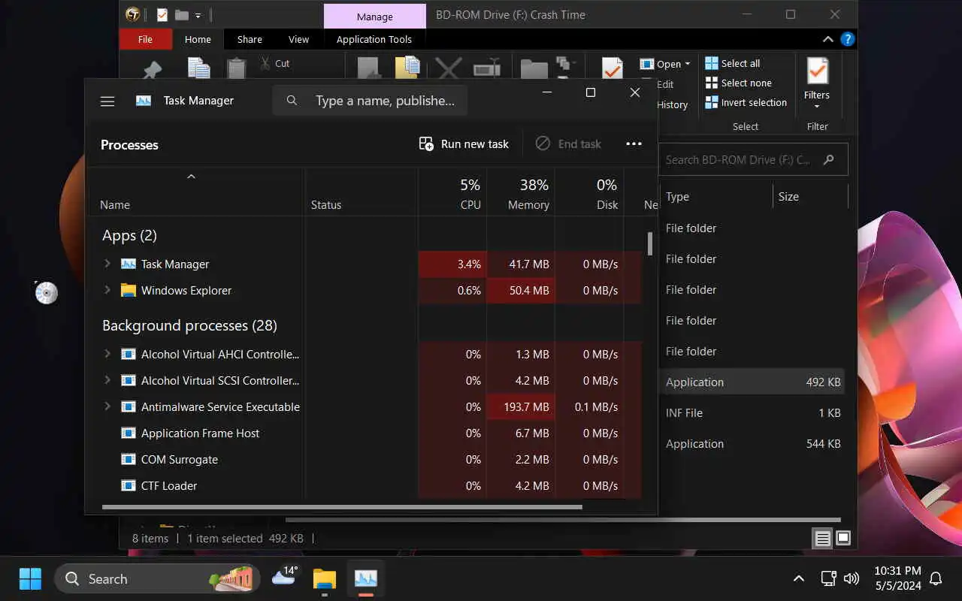Click the Task Manager taskbar icon
Viewport: 962px width, 601px height.
[x=366, y=578]
